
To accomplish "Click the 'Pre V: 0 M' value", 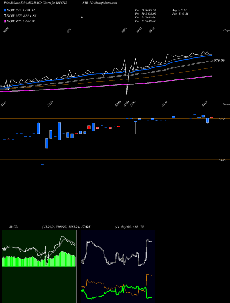I will [181, 14].
